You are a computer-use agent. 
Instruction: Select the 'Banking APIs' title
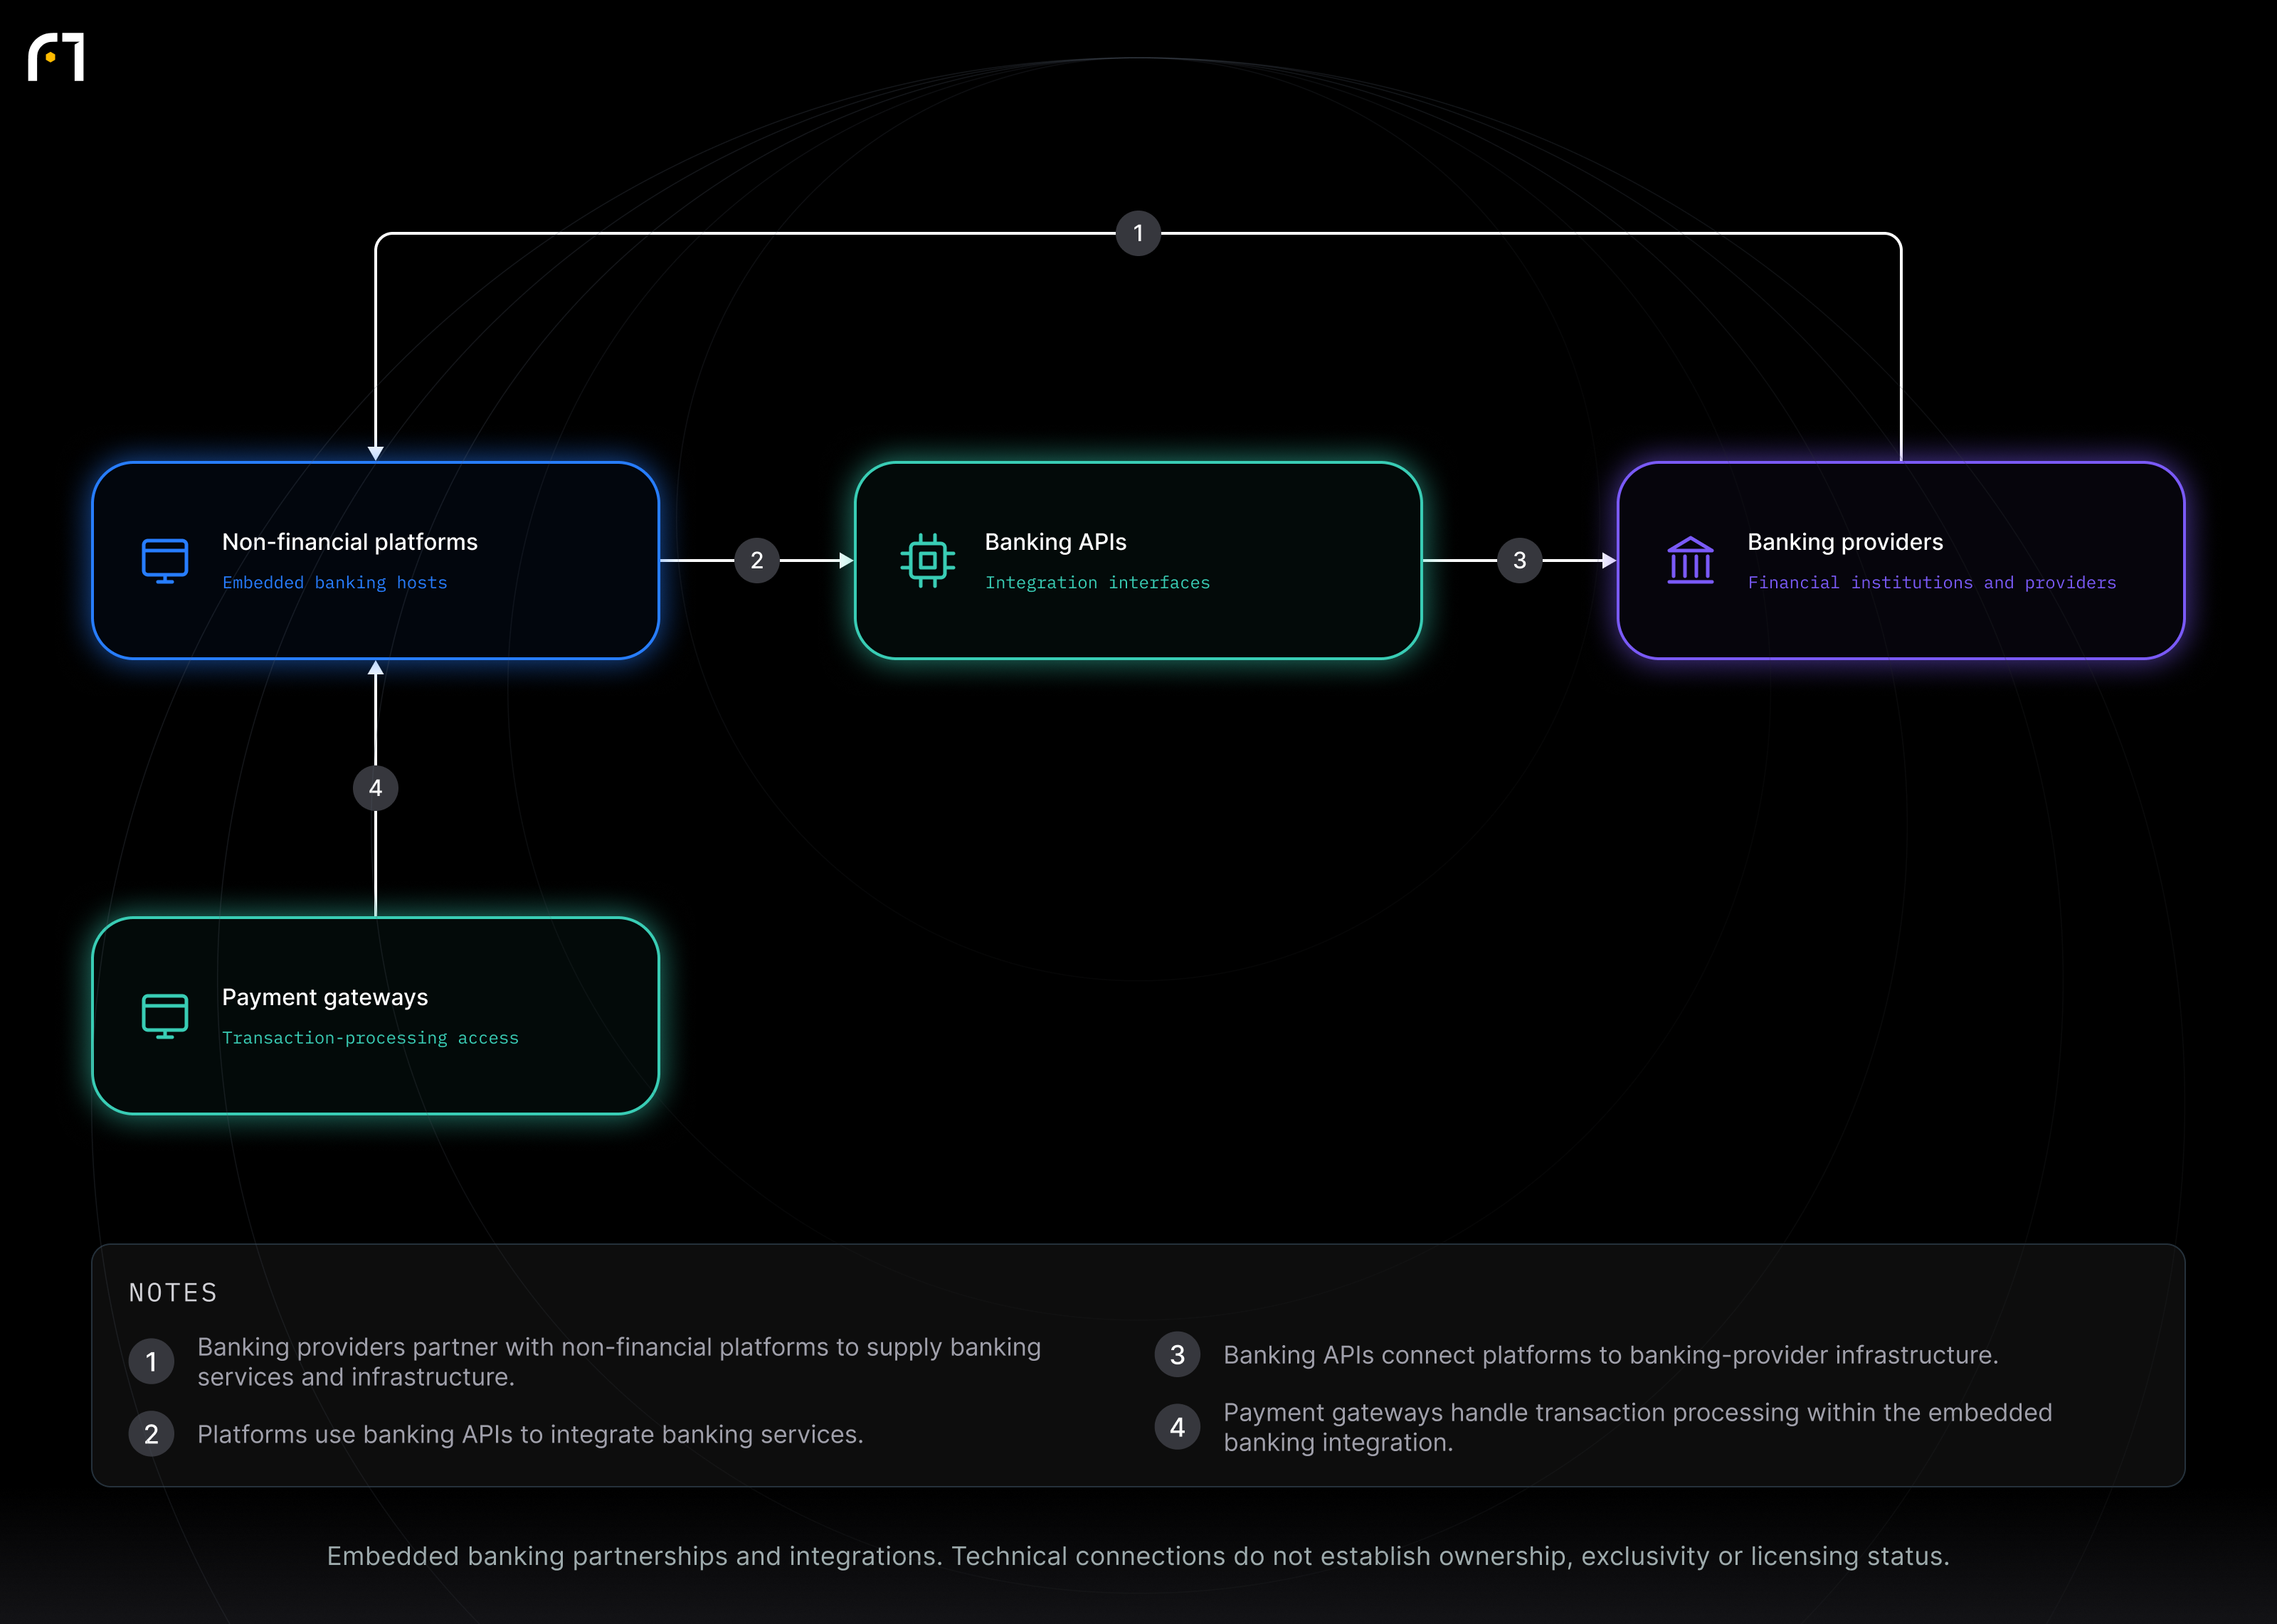(x=1056, y=542)
